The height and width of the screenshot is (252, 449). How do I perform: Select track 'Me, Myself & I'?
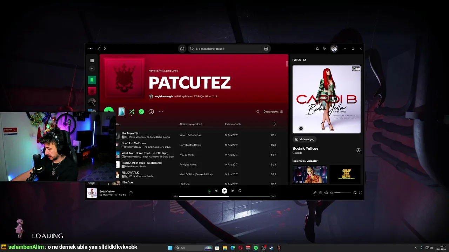[x=130, y=133]
